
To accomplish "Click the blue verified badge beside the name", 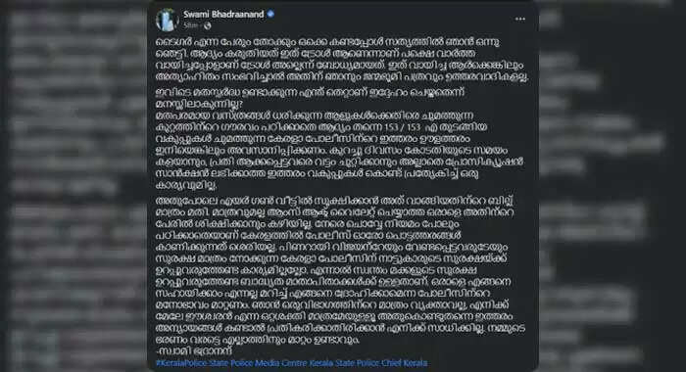I will coord(270,14).
